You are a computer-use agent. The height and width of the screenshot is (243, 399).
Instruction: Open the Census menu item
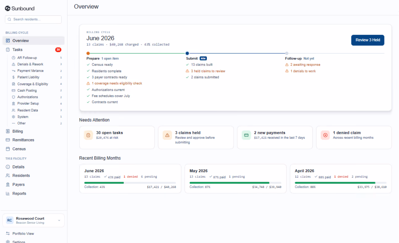33,149
